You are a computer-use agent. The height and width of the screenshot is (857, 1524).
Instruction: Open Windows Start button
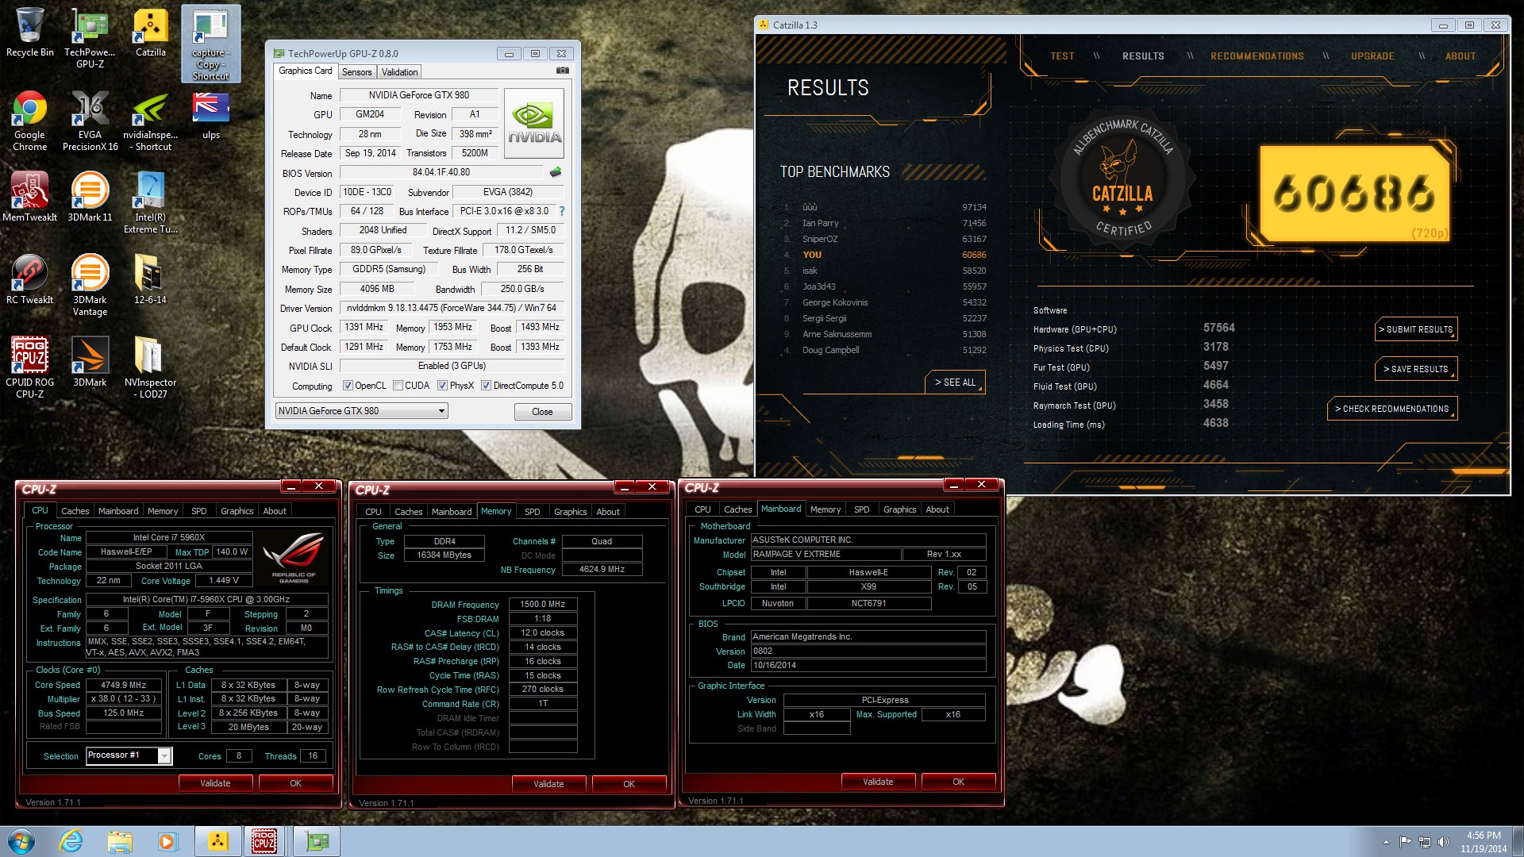[21, 841]
